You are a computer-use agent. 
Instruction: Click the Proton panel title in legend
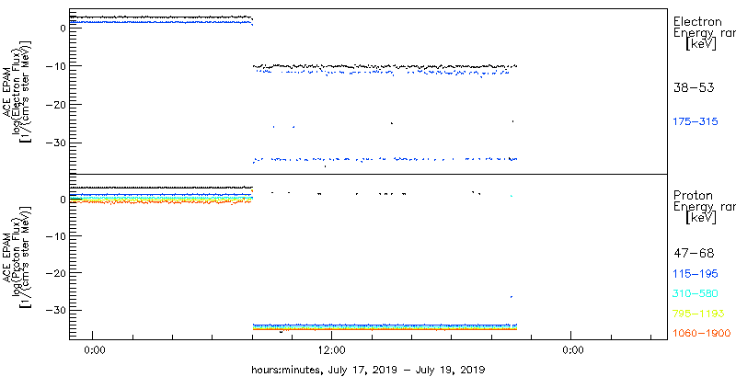(x=693, y=196)
